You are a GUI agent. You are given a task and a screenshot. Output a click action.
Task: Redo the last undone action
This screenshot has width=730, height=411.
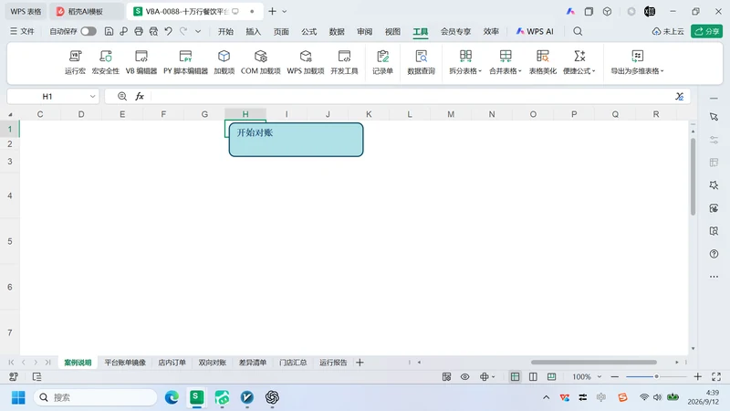[x=183, y=31]
